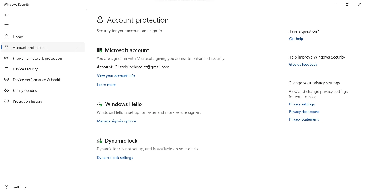The image size is (366, 193).
Task: Open Settings at the sidebar bottom
Action: coord(43,187)
